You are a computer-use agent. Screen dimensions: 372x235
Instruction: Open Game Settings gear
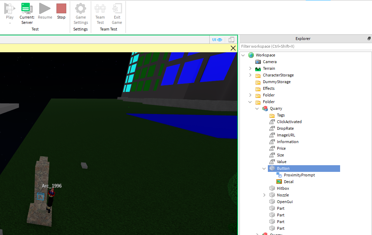pyautogui.click(x=81, y=8)
